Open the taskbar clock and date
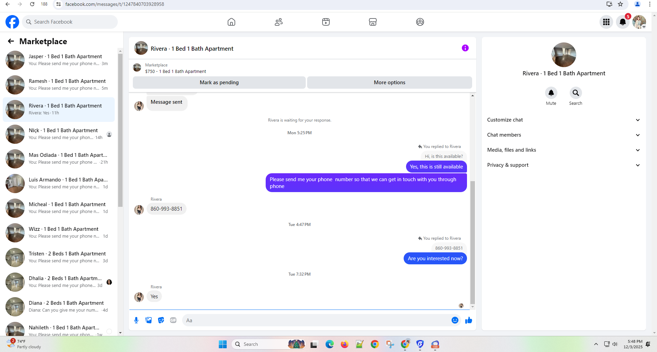The height and width of the screenshot is (352, 657). [x=633, y=344]
